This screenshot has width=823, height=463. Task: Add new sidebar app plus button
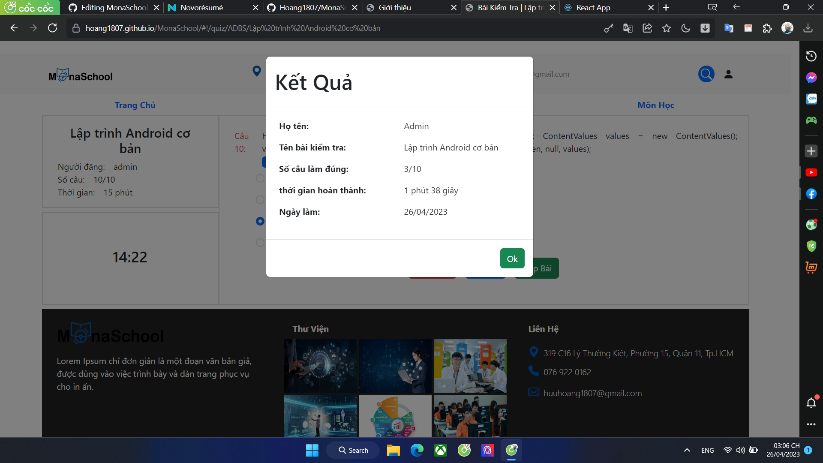(x=811, y=151)
